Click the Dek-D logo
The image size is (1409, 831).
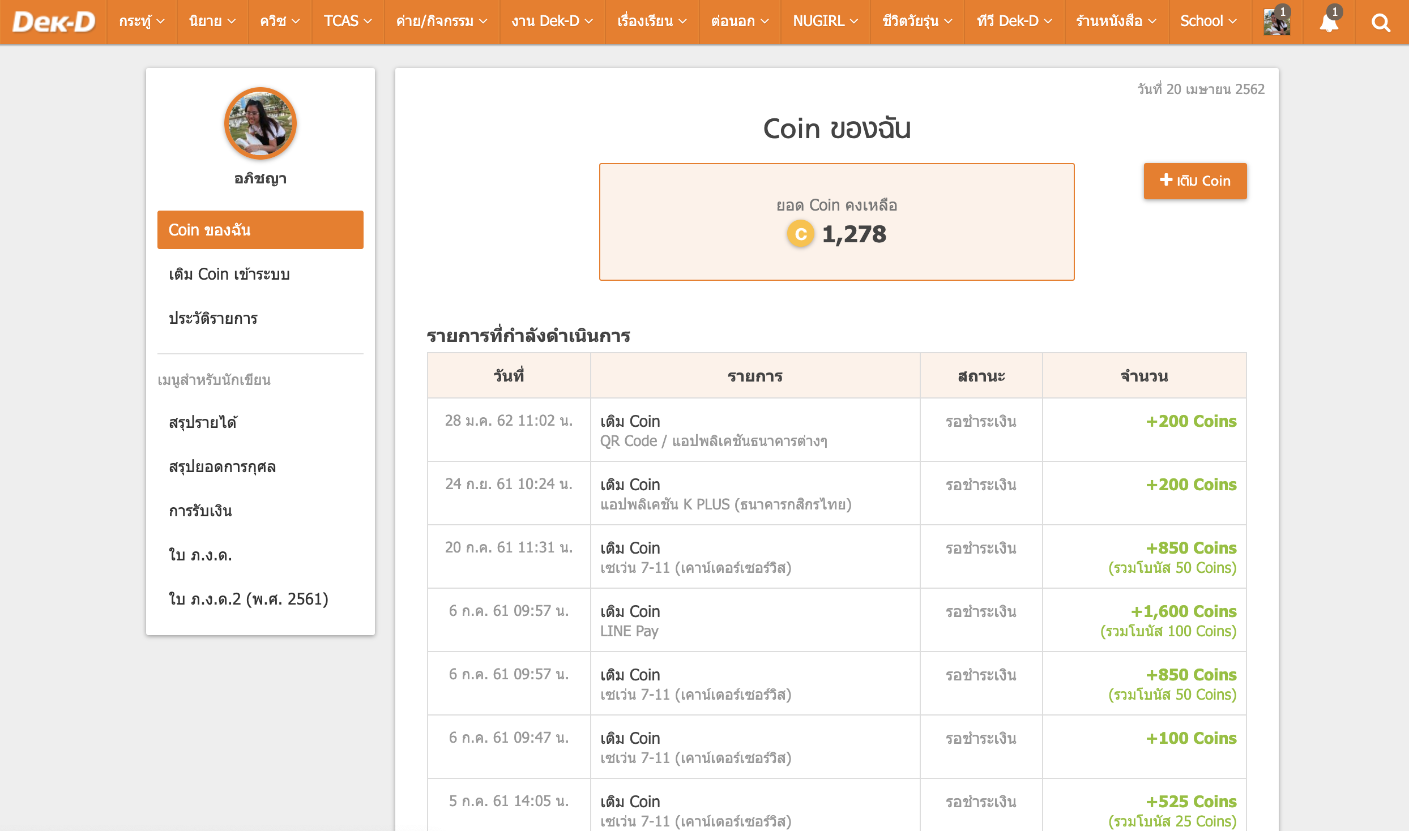click(x=54, y=22)
